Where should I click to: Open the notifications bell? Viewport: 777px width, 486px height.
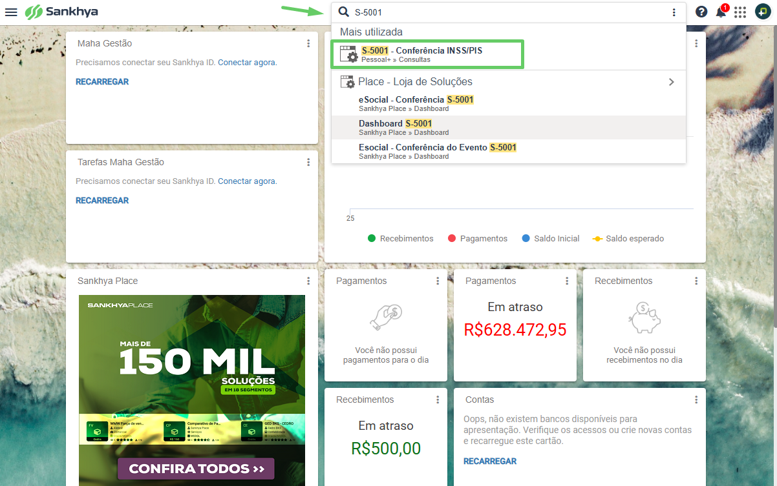click(x=721, y=12)
